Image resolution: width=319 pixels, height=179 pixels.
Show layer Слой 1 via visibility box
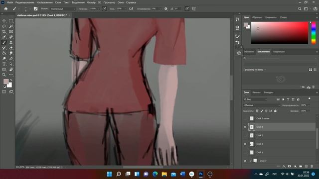tap(245, 152)
